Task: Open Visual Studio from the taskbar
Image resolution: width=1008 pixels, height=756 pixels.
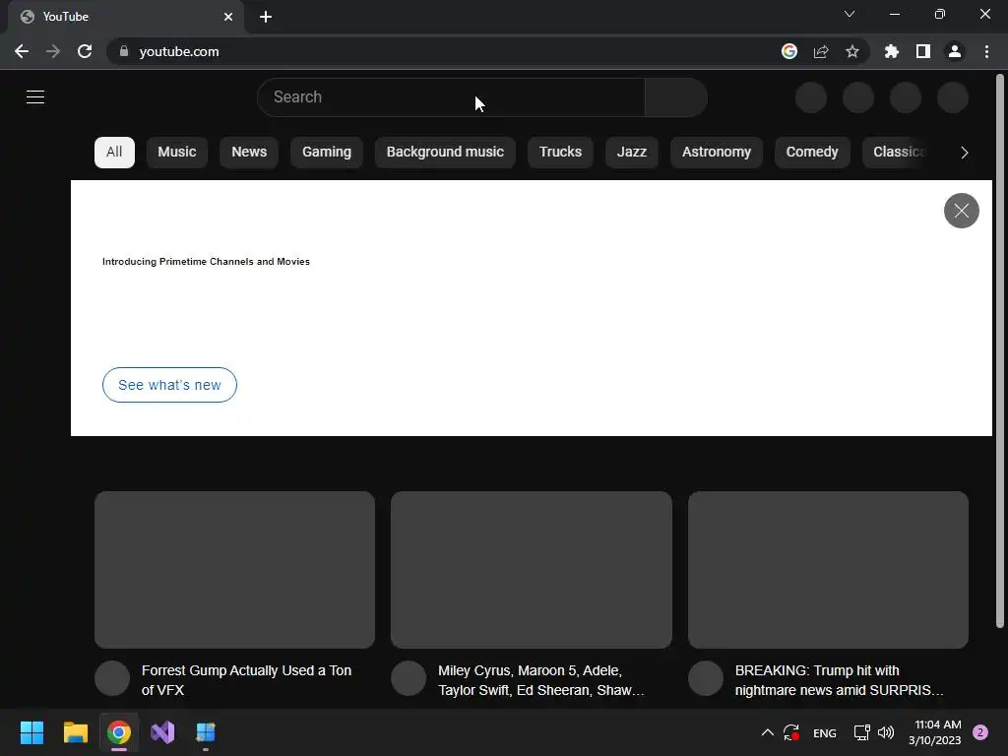Action: (162, 732)
